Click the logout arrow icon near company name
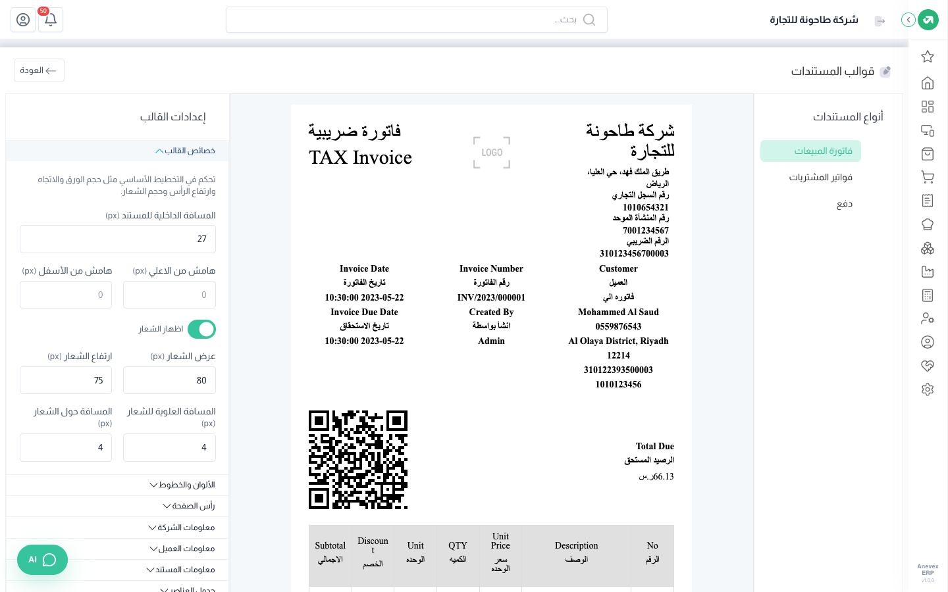The image size is (948, 592). (x=880, y=21)
